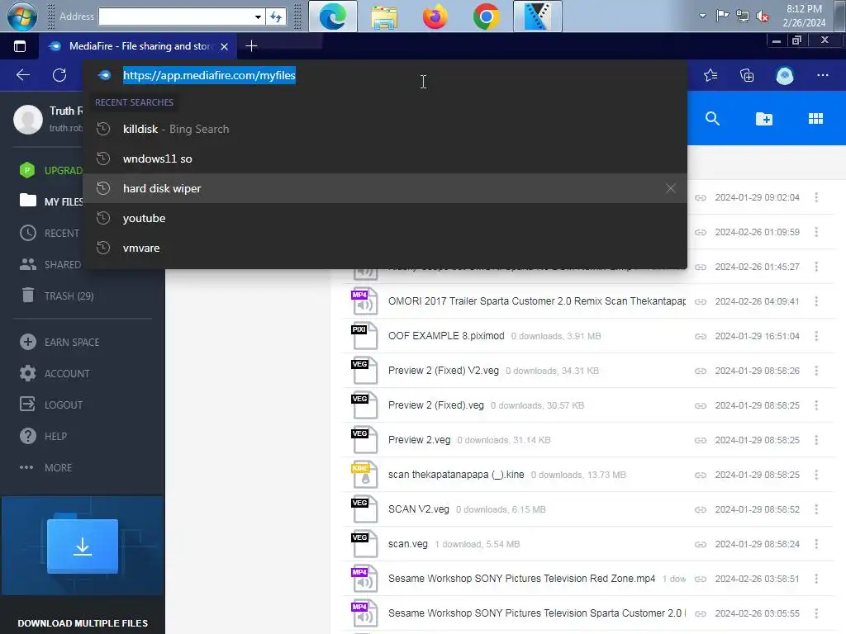Click the highlighted mediafire URL field
Viewport: 846px width, 634px height.
point(209,75)
